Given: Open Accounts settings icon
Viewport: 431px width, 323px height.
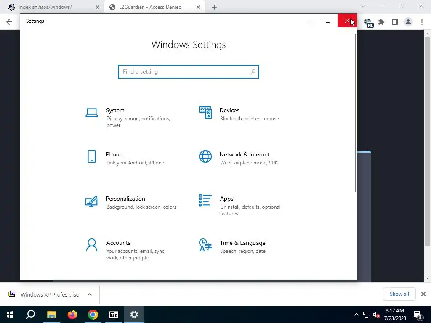Looking at the screenshot, I should coord(91,245).
